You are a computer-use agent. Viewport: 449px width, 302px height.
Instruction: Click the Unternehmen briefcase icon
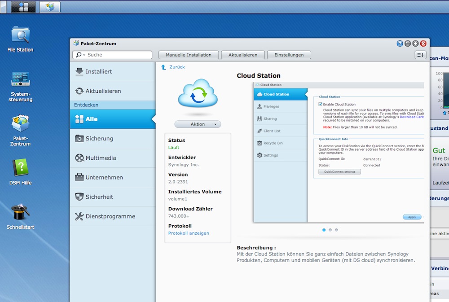79,177
